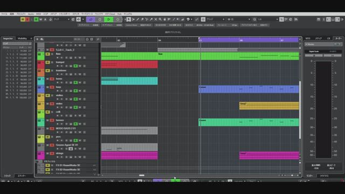Select the trombone track name
This screenshot has width=345, height=194.
(61, 71)
